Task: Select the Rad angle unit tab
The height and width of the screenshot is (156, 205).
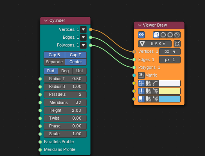Action: click(x=51, y=71)
